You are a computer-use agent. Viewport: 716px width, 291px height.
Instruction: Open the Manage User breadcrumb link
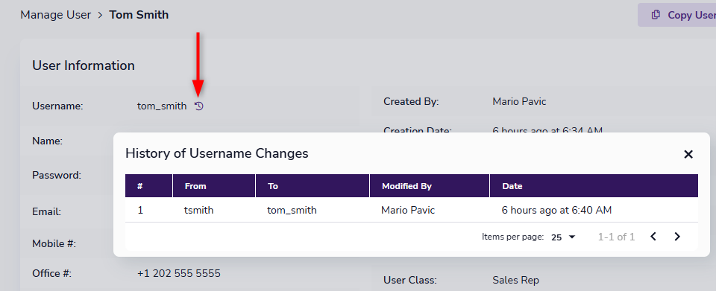[x=56, y=15]
